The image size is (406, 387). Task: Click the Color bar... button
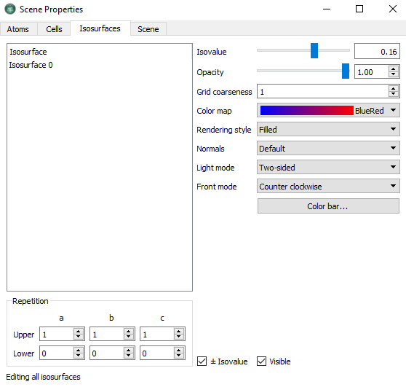pos(328,206)
